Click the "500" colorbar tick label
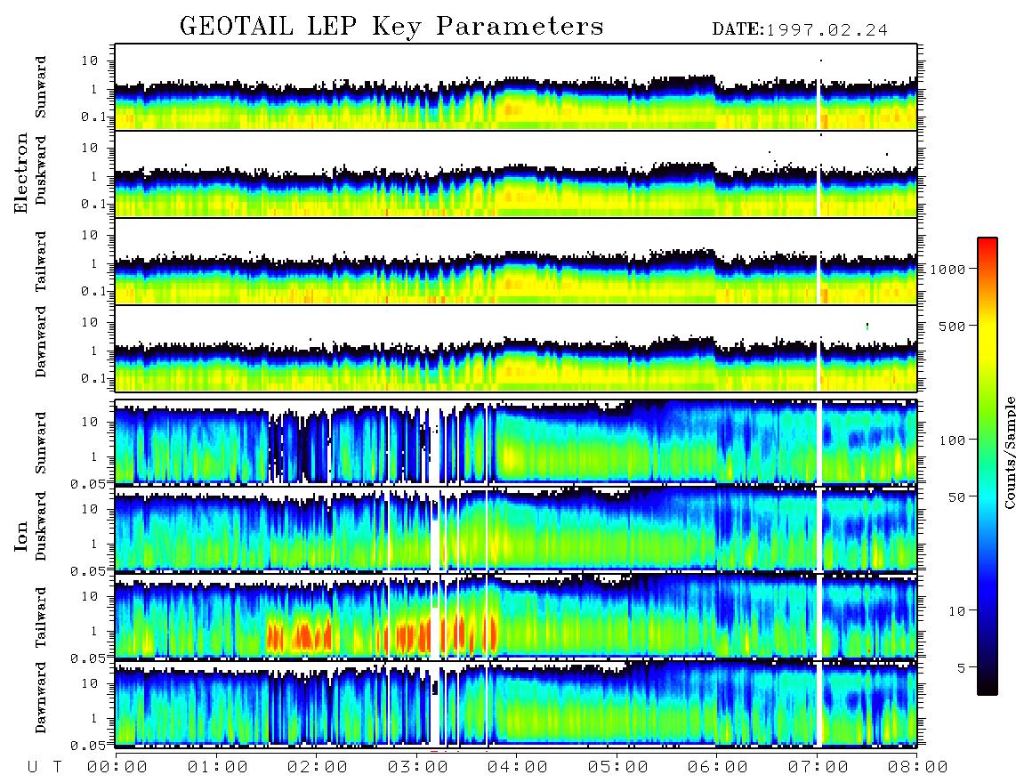 952,326
